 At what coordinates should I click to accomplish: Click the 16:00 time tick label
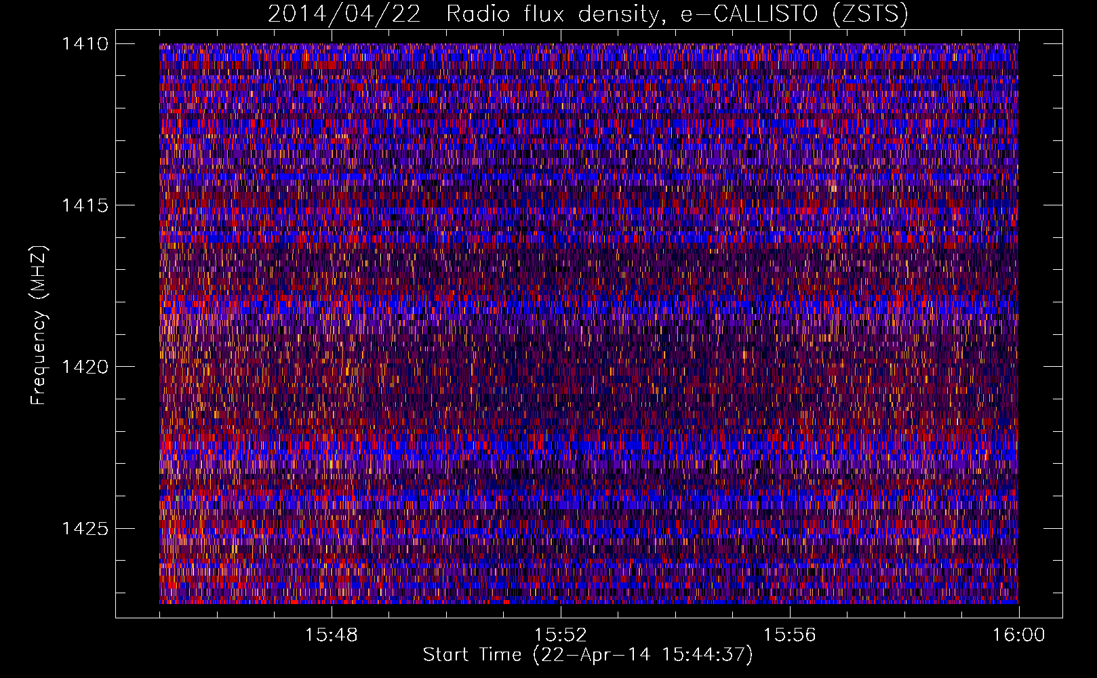[1019, 635]
